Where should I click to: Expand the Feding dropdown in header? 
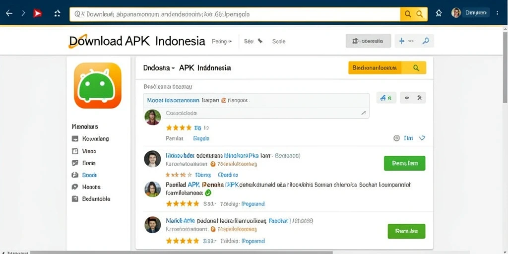[222, 42]
